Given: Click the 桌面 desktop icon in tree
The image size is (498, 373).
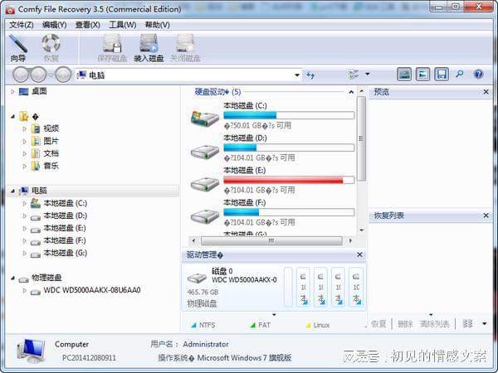Looking at the screenshot, I should (x=24, y=92).
